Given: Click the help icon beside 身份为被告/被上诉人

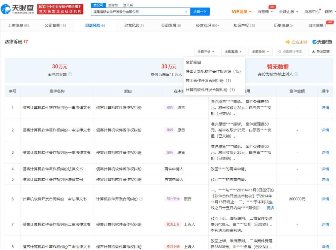Looking at the screenshot, I should [296, 74].
